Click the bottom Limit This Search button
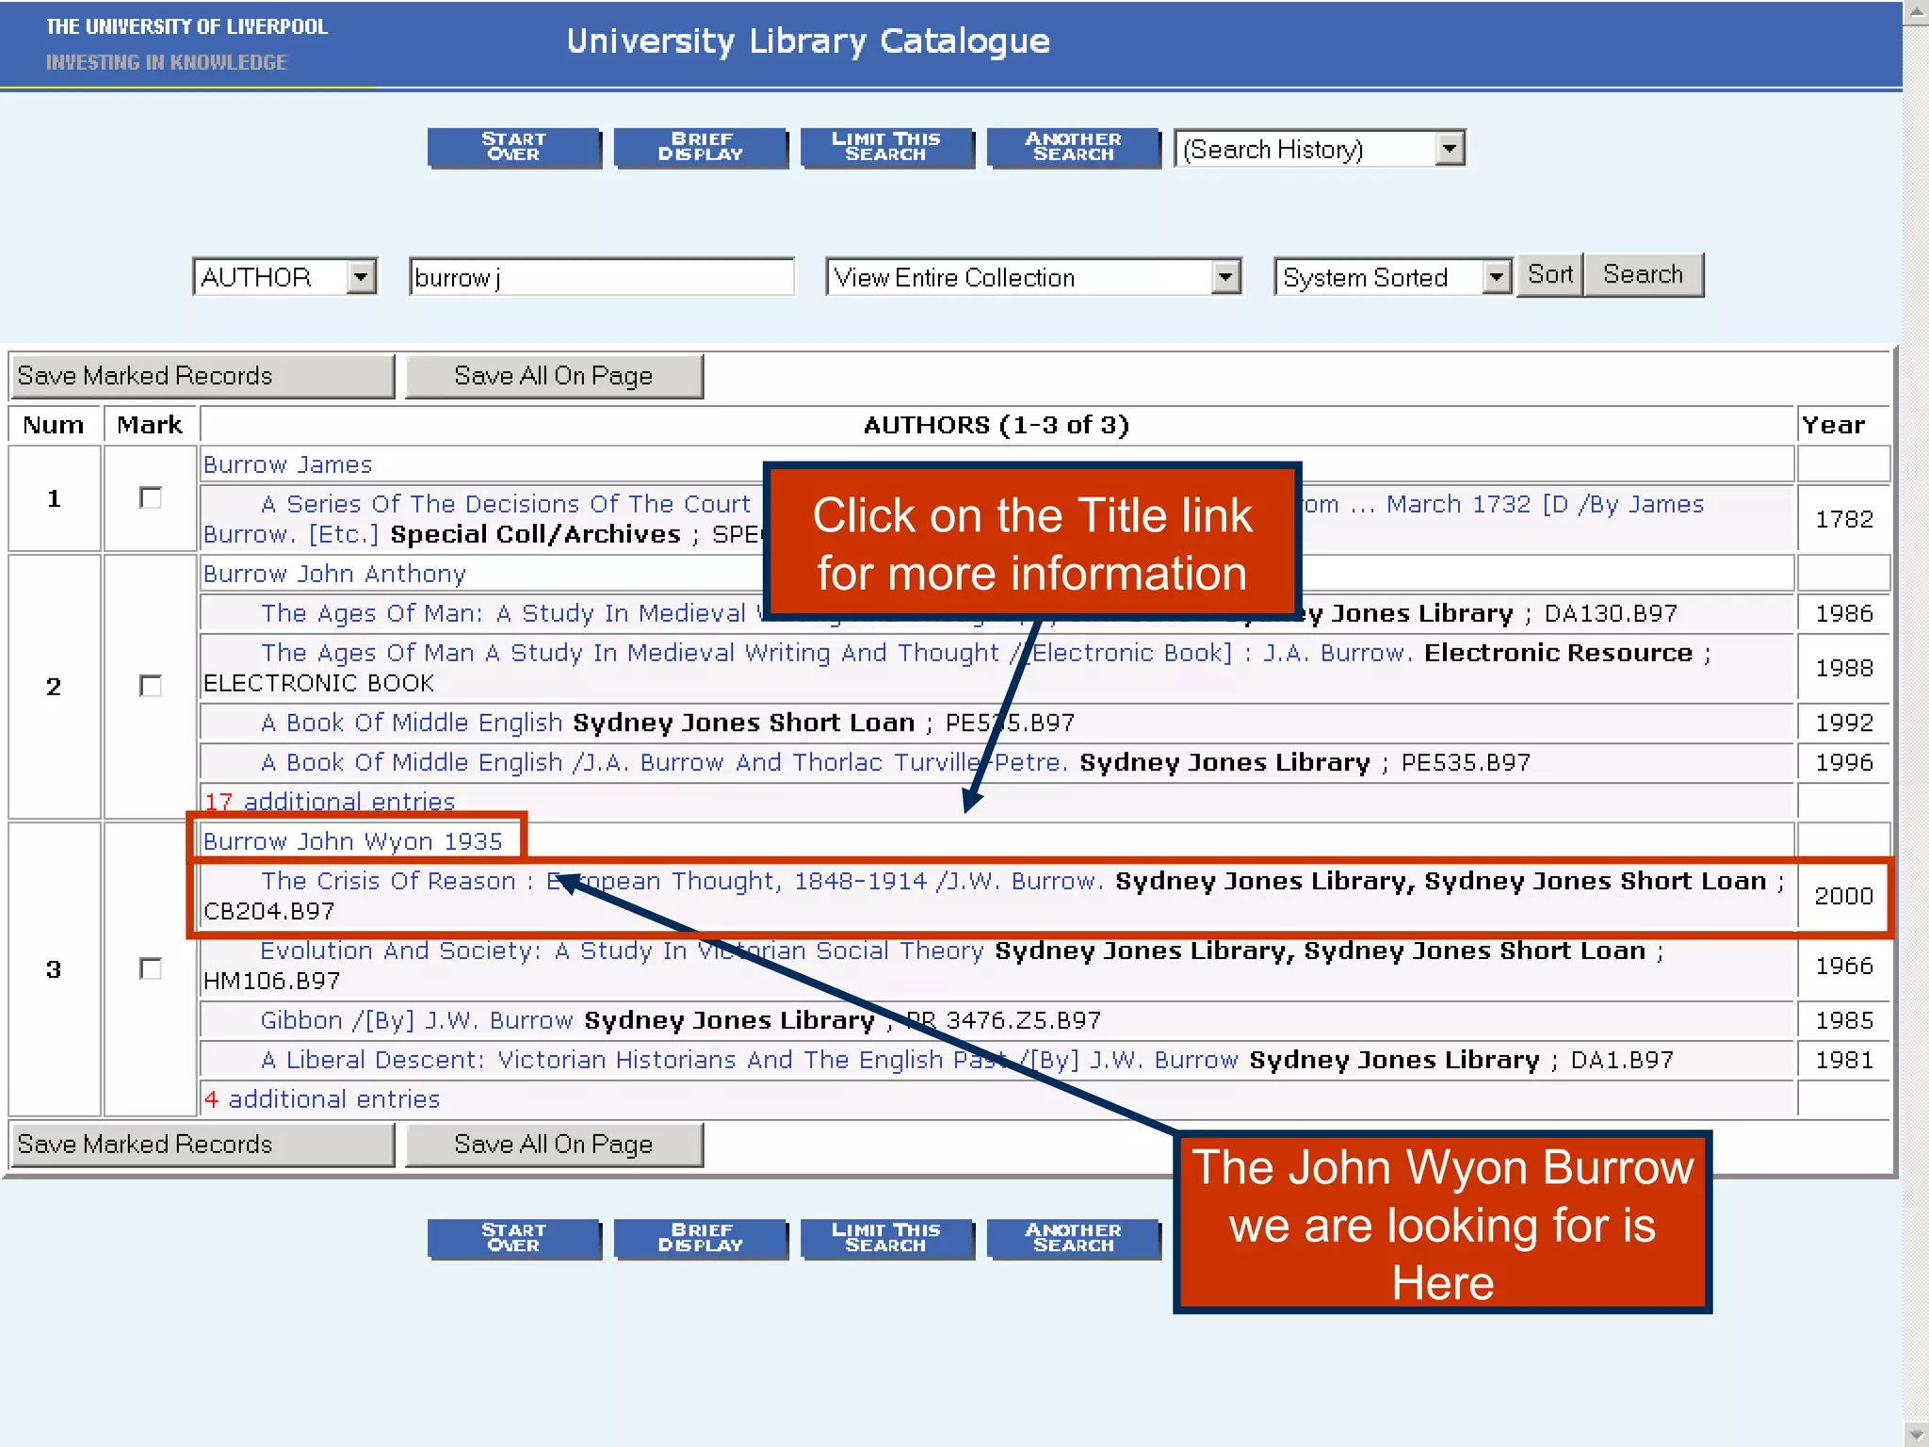Image resolution: width=1929 pixels, height=1447 pixels. click(x=885, y=1238)
